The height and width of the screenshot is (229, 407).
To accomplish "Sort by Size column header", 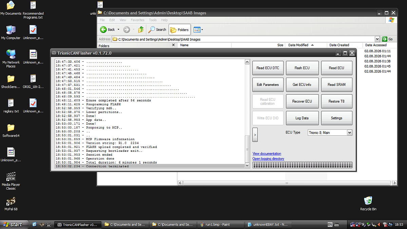I will click(x=258, y=45).
